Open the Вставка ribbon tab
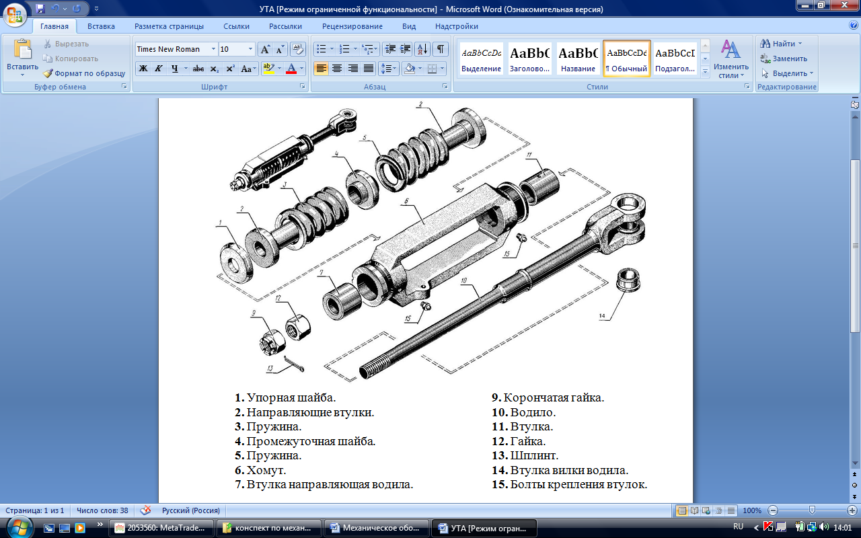Image resolution: width=861 pixels, height=538 pixels. point(101,26)
